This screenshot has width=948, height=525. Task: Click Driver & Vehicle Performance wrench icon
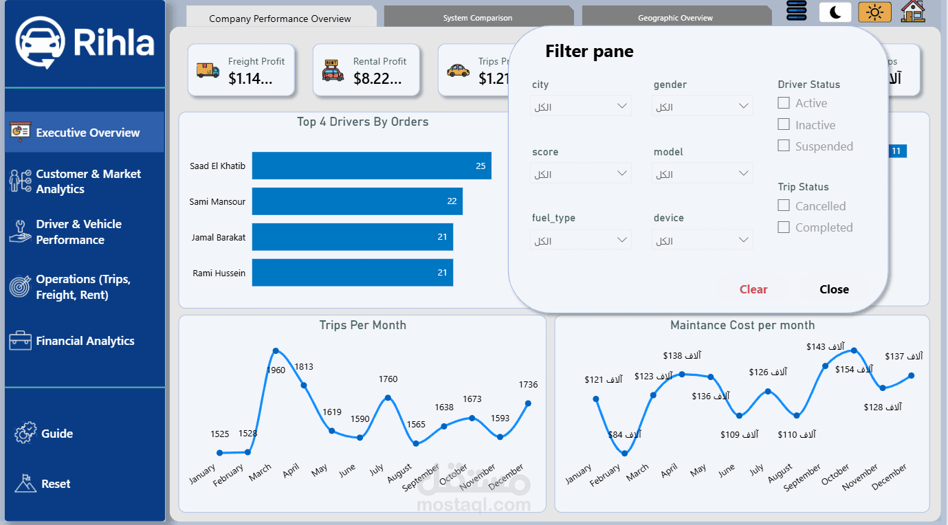tap(20, 232)
